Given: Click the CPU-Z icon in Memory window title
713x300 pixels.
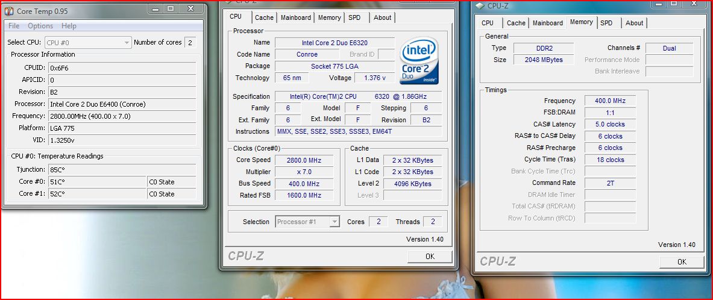Looking at the screenshot, I should 480,5.
